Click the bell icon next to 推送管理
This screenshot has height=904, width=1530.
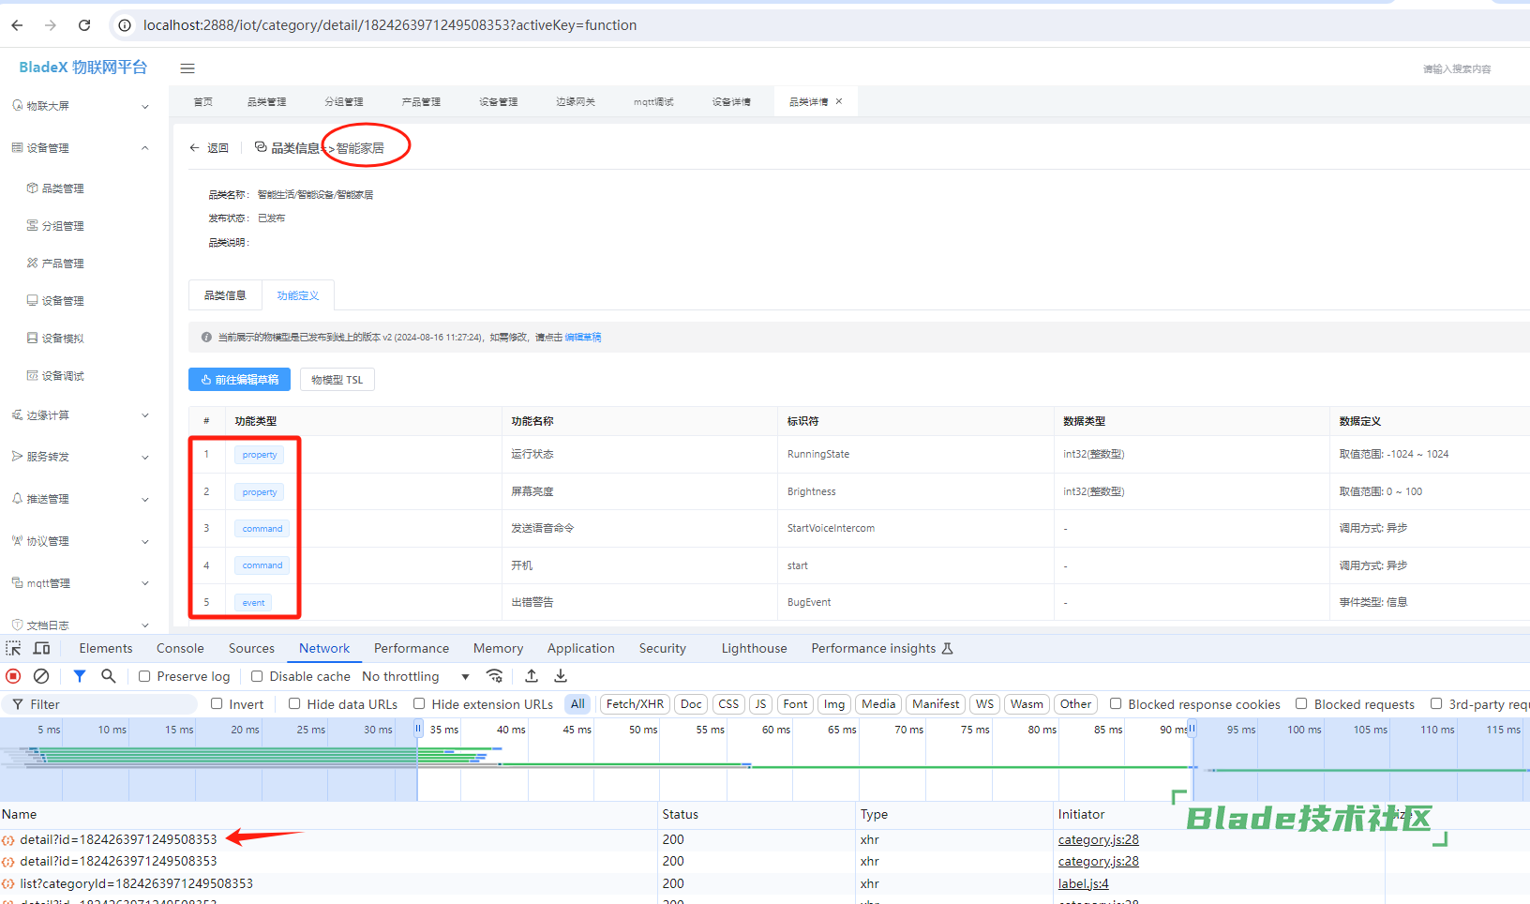(17, 499)
